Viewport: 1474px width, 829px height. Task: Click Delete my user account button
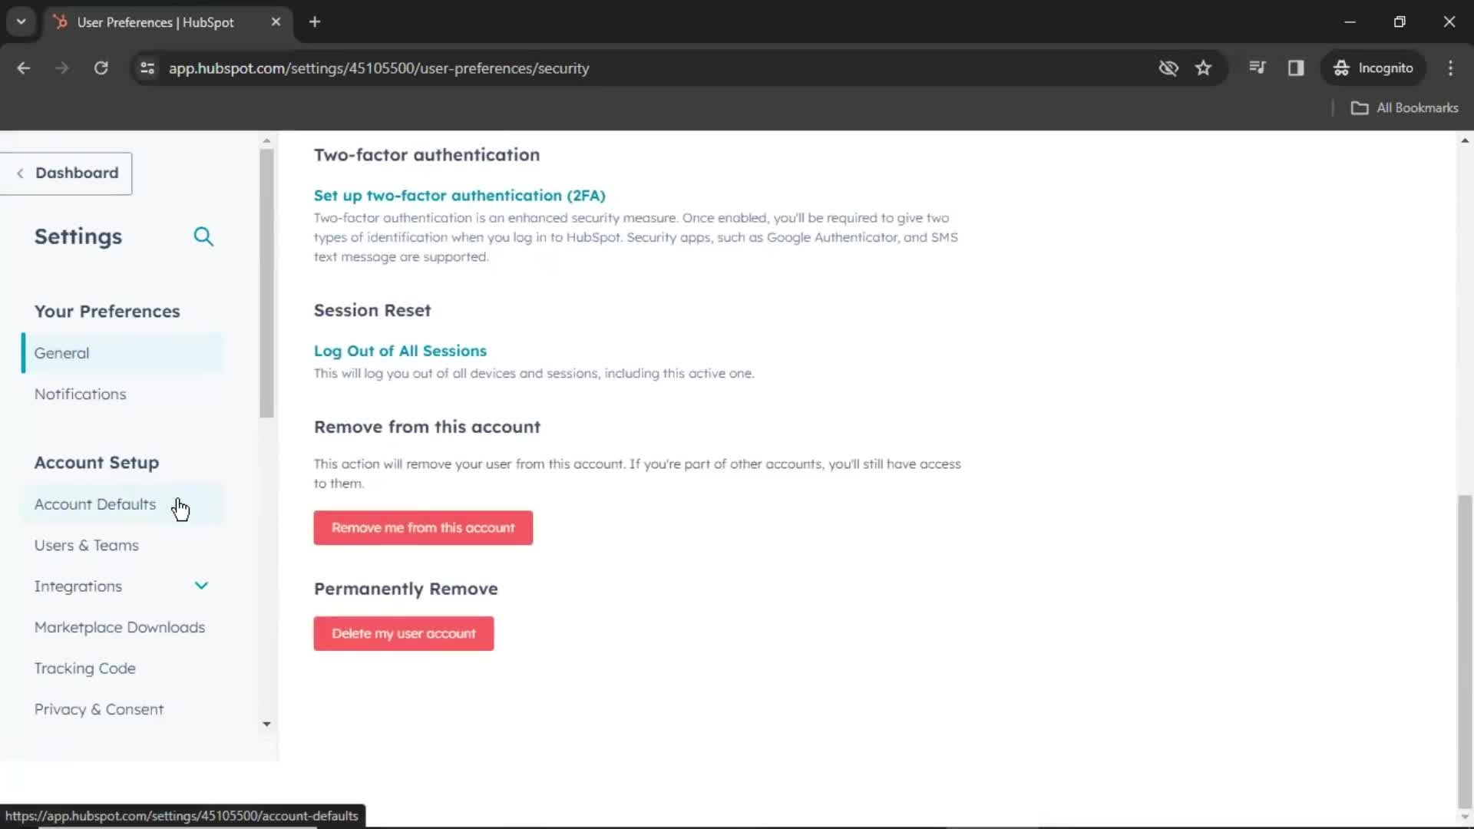(x=404, y=633)
